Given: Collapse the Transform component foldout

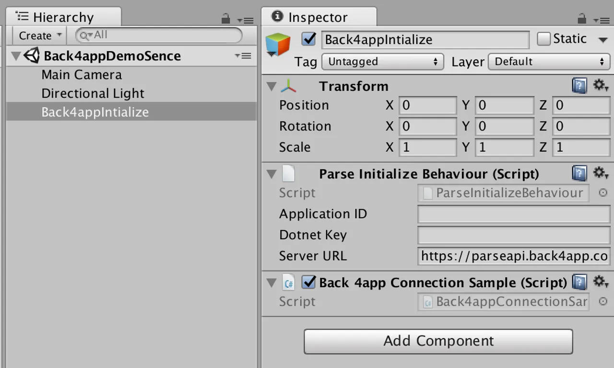Looking at the screenshot, I should pyautogui.click(x=271, y=86).
